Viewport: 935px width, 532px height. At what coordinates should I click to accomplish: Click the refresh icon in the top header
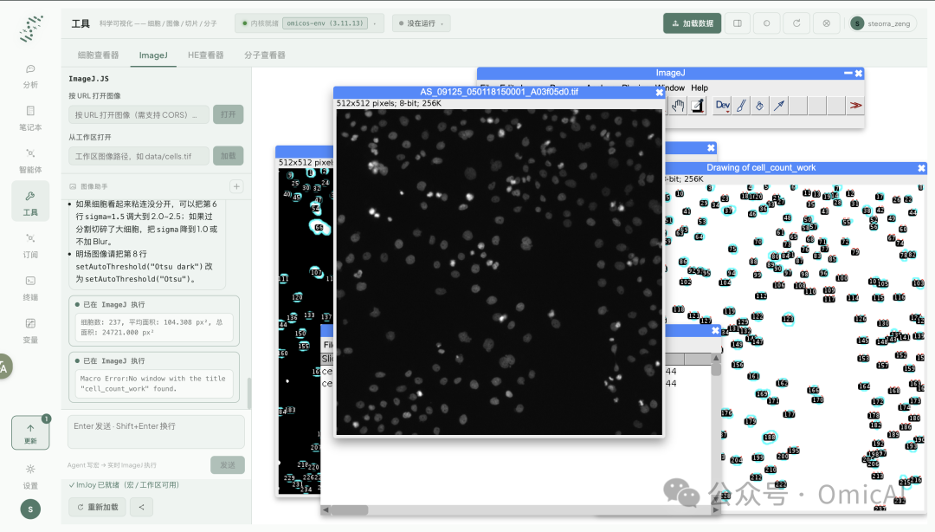[796, 23]
